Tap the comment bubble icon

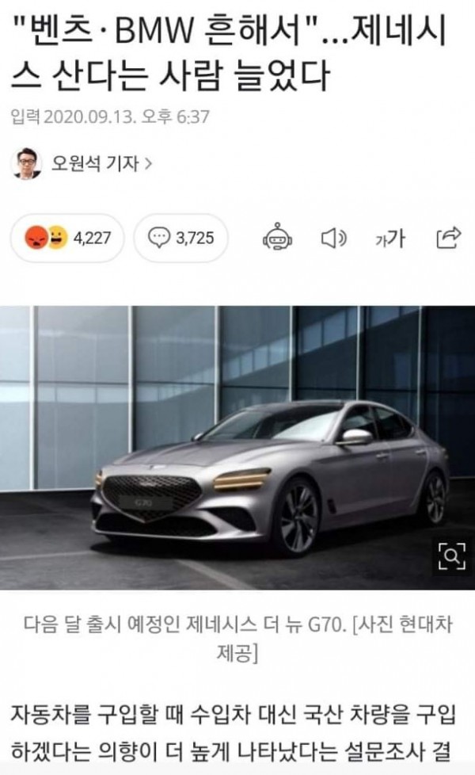[x=159, y=238]
